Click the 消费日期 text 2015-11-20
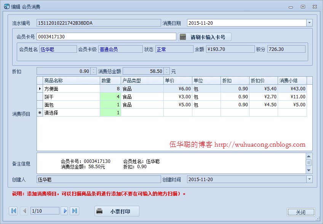 [201, 23]
